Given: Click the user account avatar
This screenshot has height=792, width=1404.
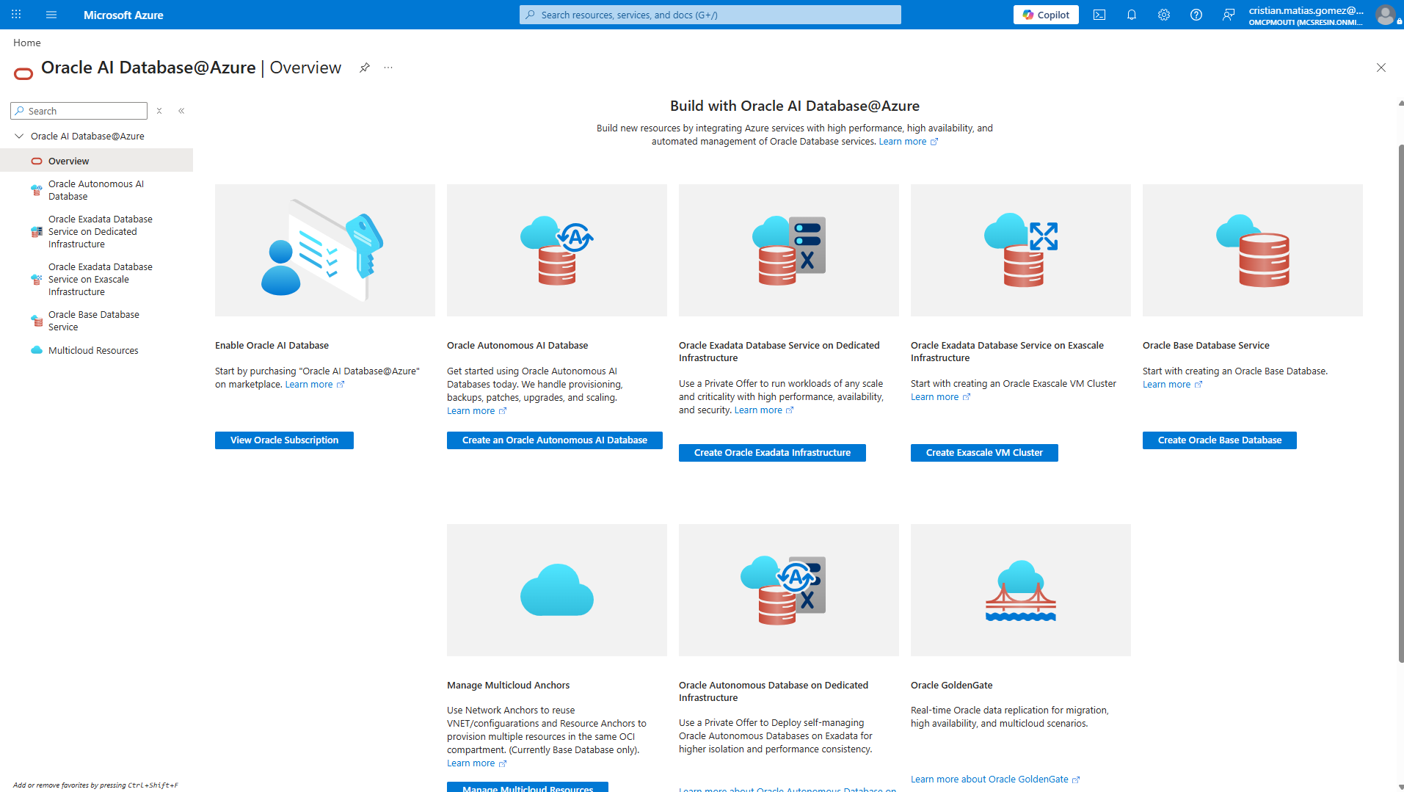Looking at the screenshot, I should pyautogui.click(x=1386, y=15).
